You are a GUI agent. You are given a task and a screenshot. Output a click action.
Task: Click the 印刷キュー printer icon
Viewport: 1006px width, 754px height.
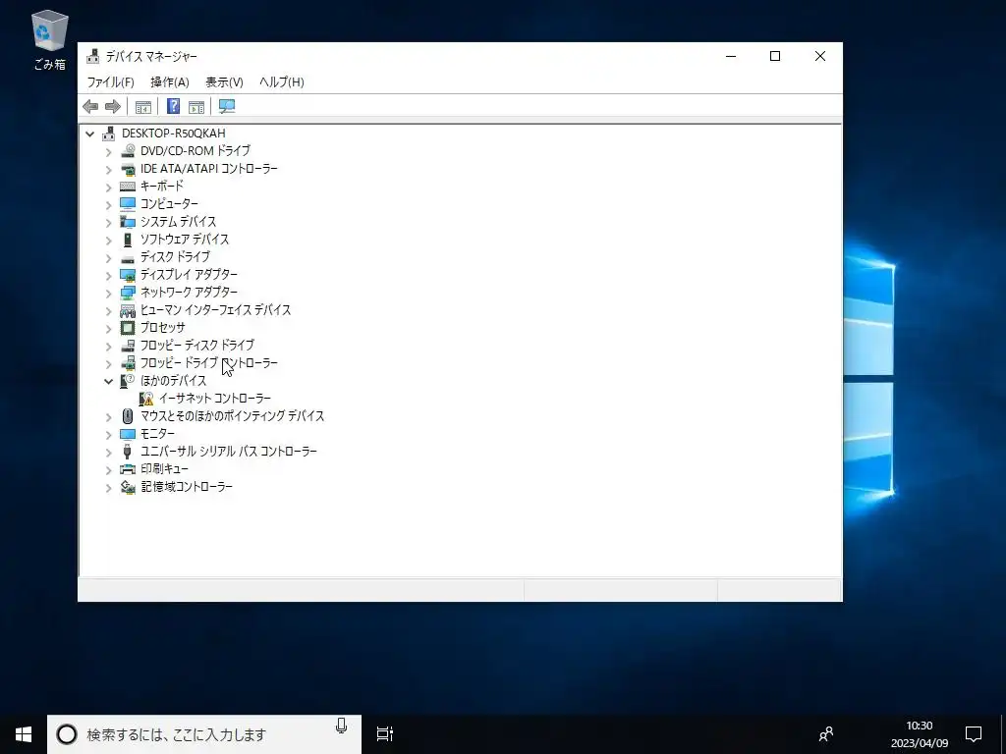pos(128,469)
